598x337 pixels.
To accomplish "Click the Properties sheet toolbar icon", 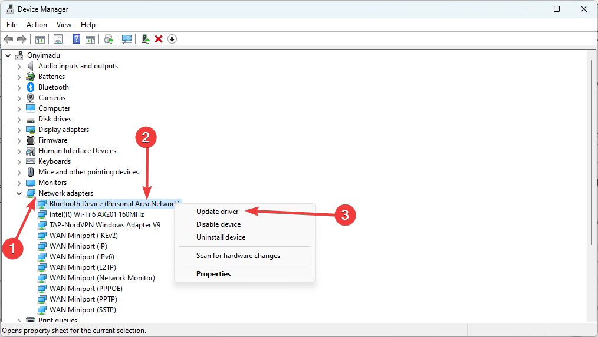I will tap(58, 39).
